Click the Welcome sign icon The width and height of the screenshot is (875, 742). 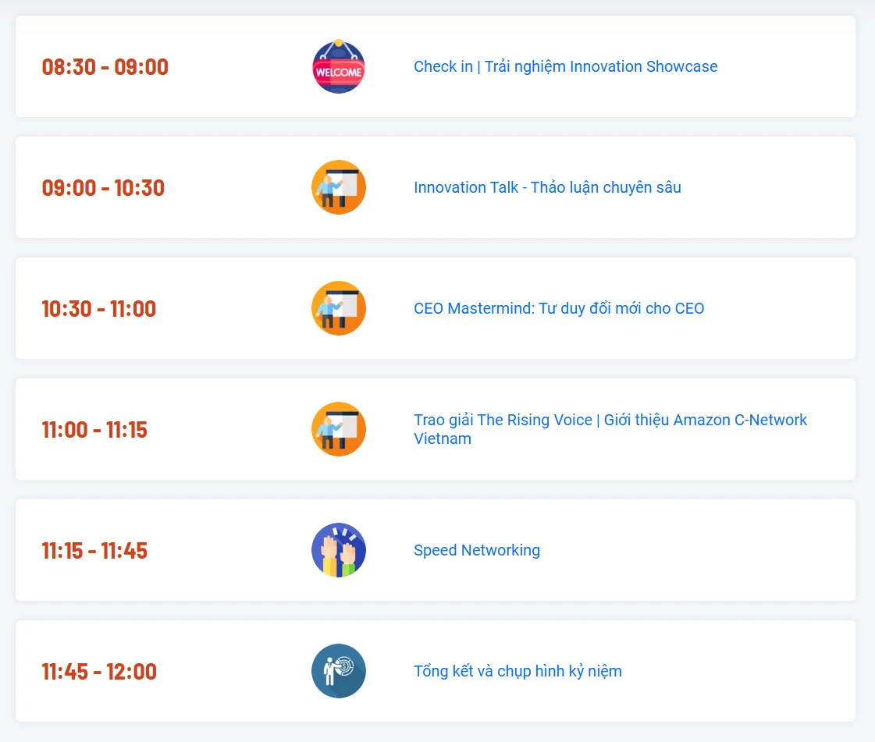point(338,66)
